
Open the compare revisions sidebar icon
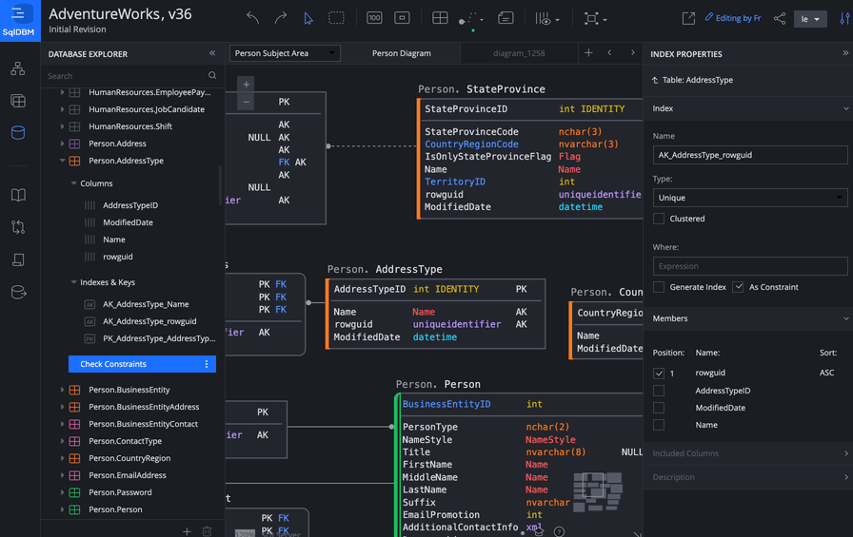(x=18, y=227)
